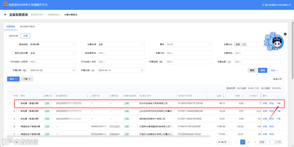The image size is (294, 147).
Task: Open the 发票来源 dropdown showing 全部
Action: pyautogui.click(x=121, y=44)
